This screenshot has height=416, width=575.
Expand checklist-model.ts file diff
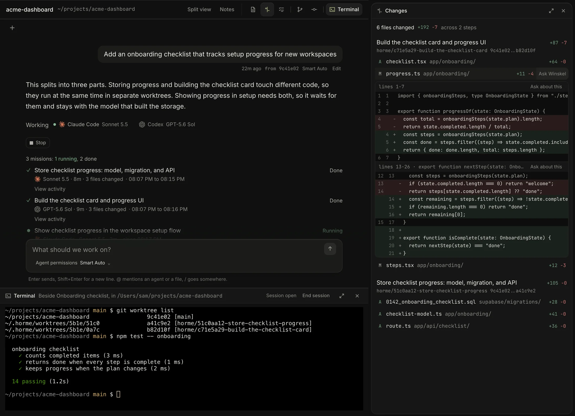click(x=472, y=314)
